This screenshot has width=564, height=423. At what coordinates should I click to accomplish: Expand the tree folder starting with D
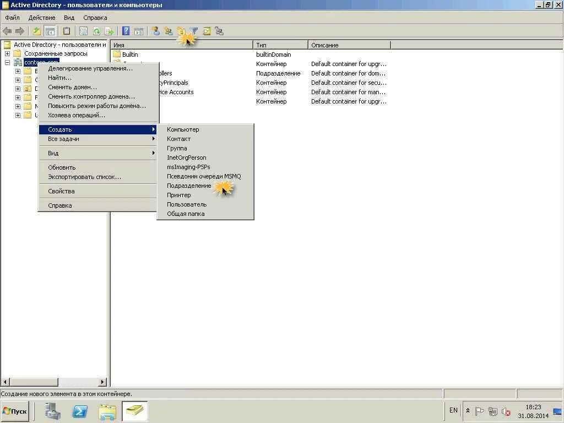(x=18, y=89)
